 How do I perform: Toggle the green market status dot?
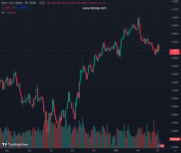[x=40, y=3]
